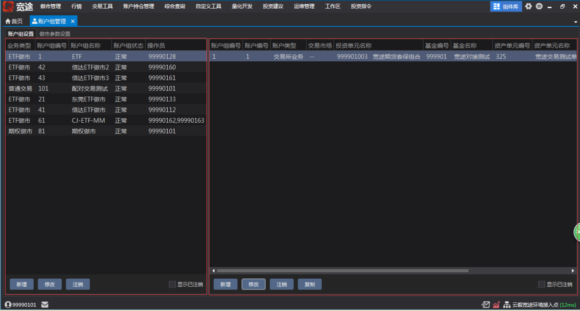Image resolution: width=580 pixels, height=311 pixels.
Task: Go to 首页 home tab
Action: pyautogui.click(x=14, y=21)
